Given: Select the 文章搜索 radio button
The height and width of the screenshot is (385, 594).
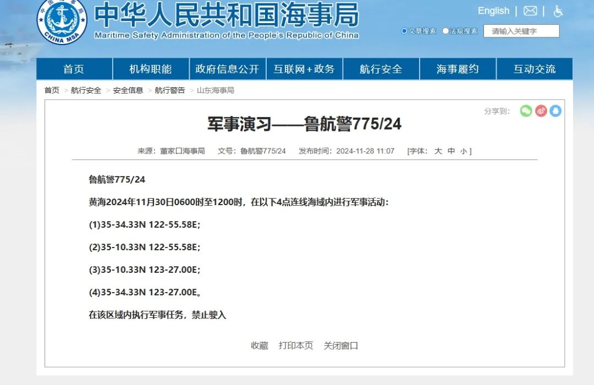Looking at the screenshot, I should [404, 31].
